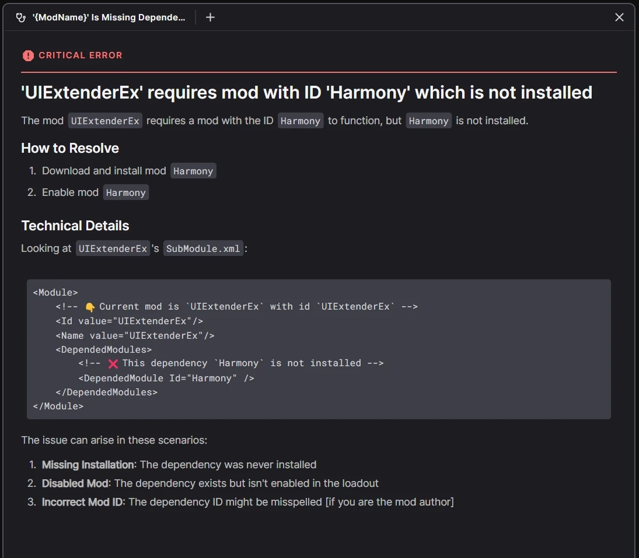Click Harmony chip in Enable mod step
This screenshot has width=639, height=558.
point(125,192)
